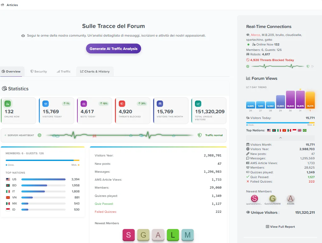Click the day 29 bar showing 12,865
The width and height of the screenshot is (322, 243).
point(281,102)
